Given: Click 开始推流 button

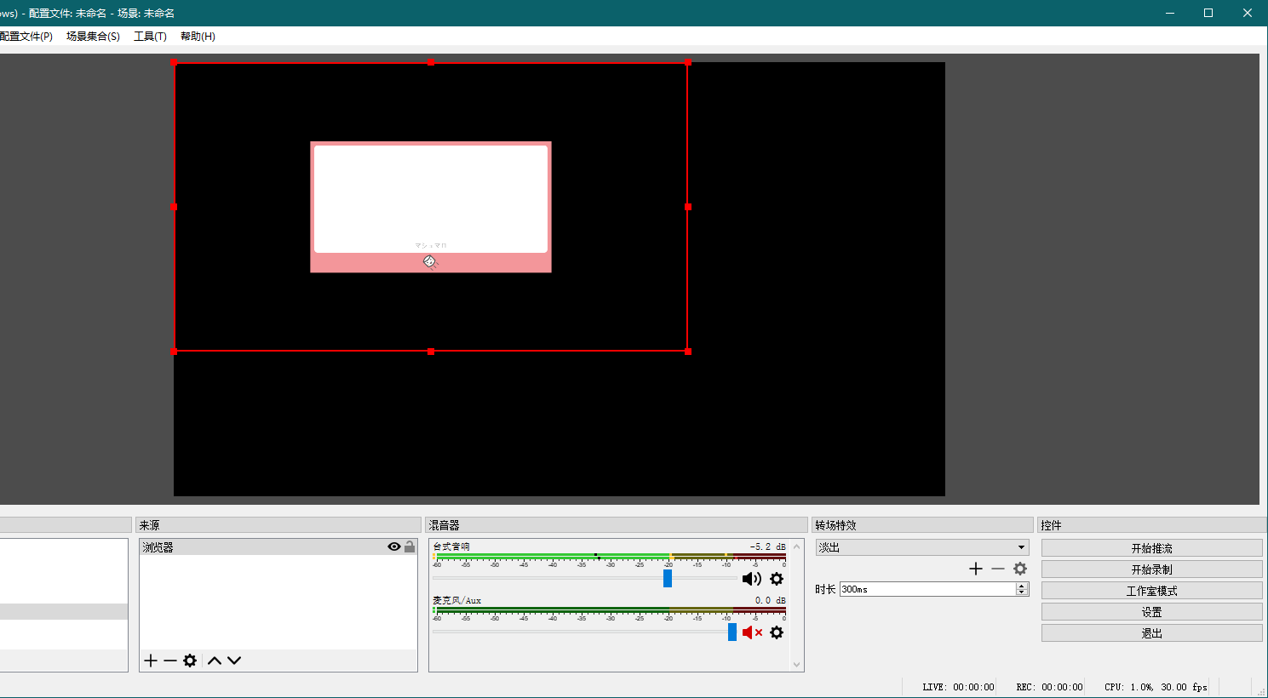Looking at the screenshot, I should click(1151, 548).
